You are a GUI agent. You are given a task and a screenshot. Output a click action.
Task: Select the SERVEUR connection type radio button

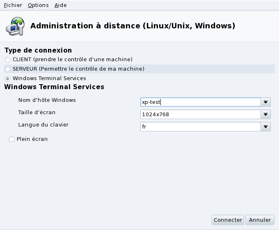[8, 69]
